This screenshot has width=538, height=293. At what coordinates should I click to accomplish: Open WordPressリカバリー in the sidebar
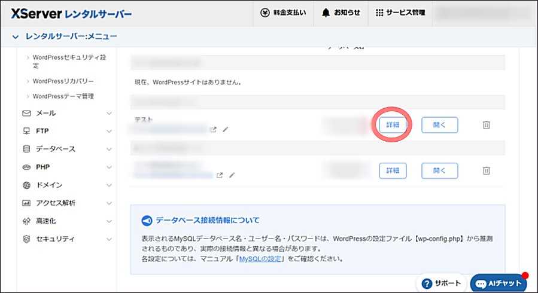(x=63, y=81)
